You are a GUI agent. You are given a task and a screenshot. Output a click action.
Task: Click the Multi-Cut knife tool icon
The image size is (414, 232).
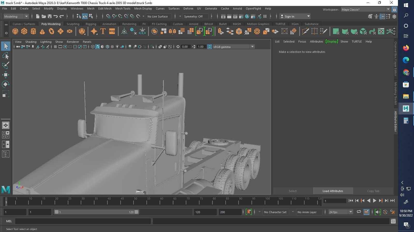point(306,31)
